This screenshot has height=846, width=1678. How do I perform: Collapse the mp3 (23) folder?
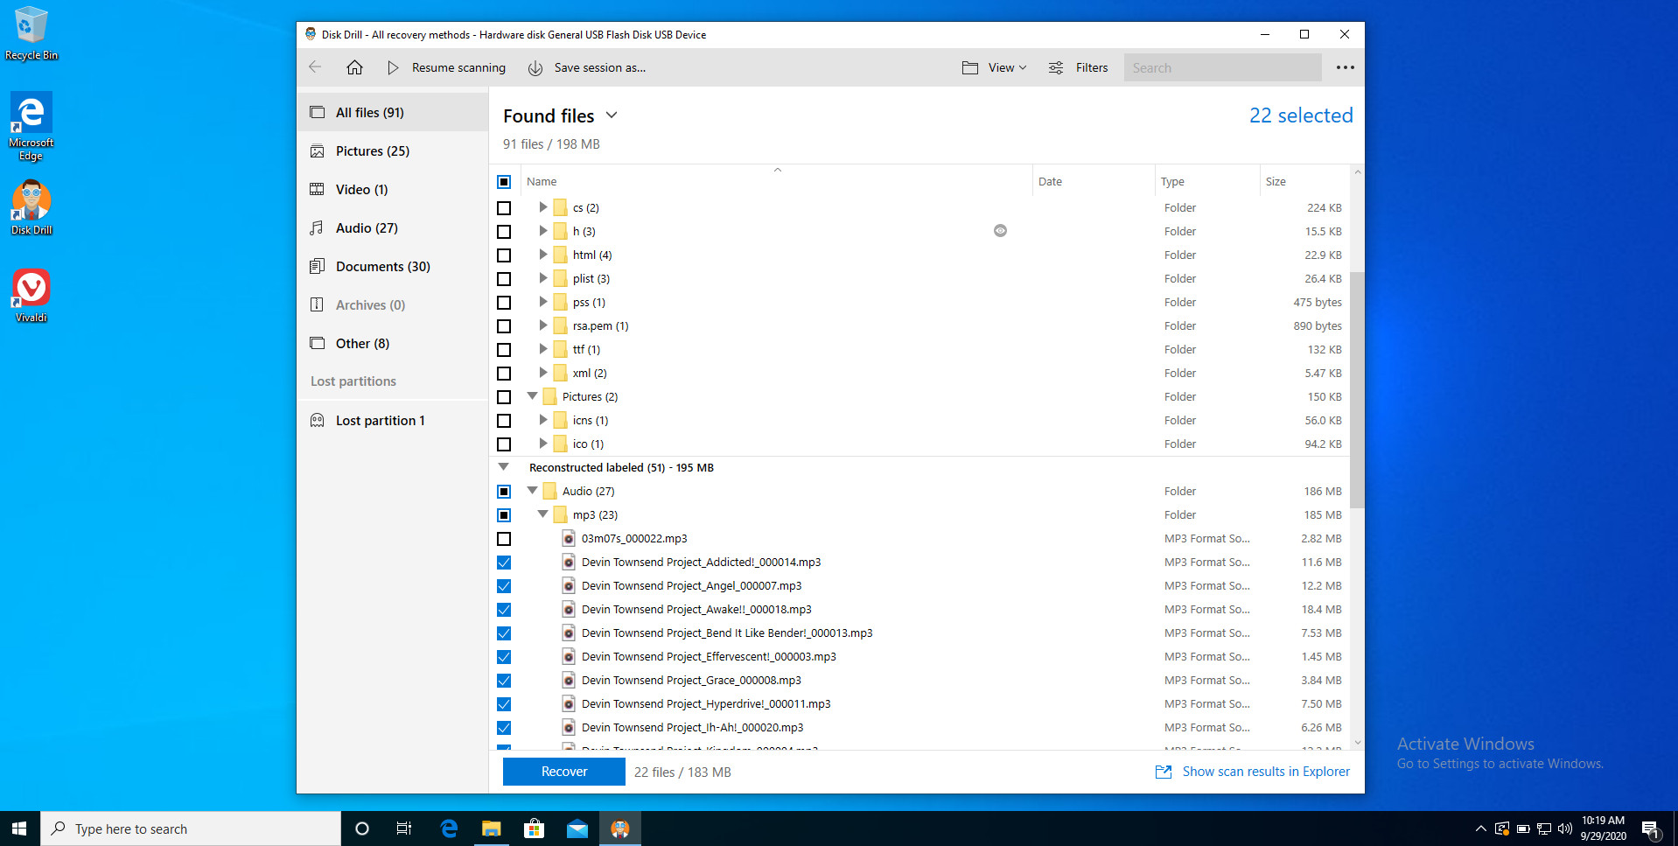[542, 514]
